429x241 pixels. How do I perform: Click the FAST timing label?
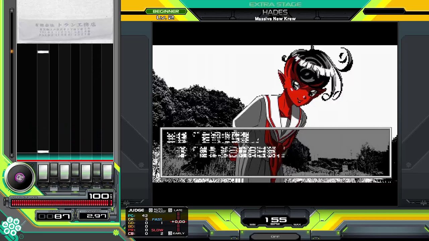157,220
